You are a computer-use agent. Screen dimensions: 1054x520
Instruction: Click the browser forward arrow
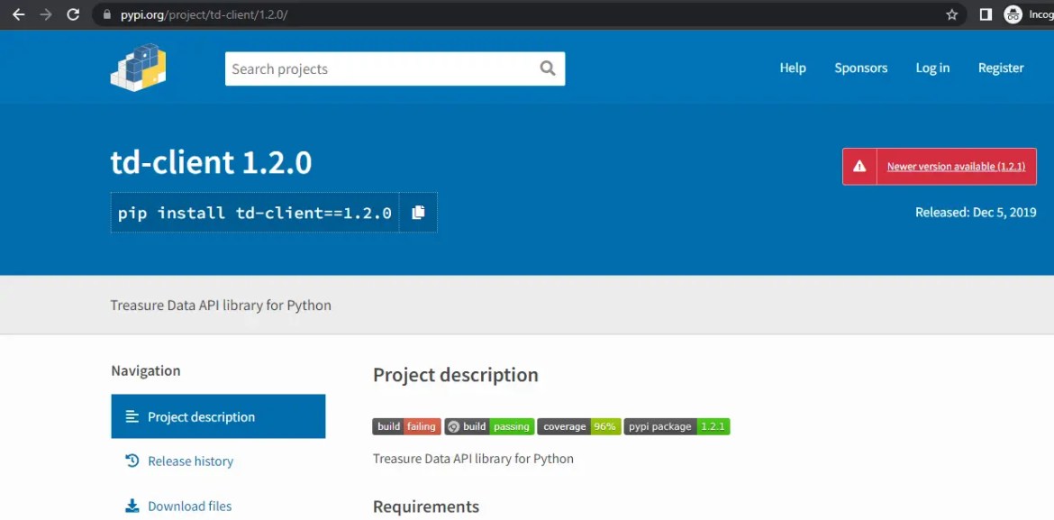click(46, 14)
